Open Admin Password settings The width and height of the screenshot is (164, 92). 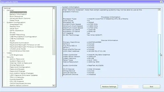[17, 59]
